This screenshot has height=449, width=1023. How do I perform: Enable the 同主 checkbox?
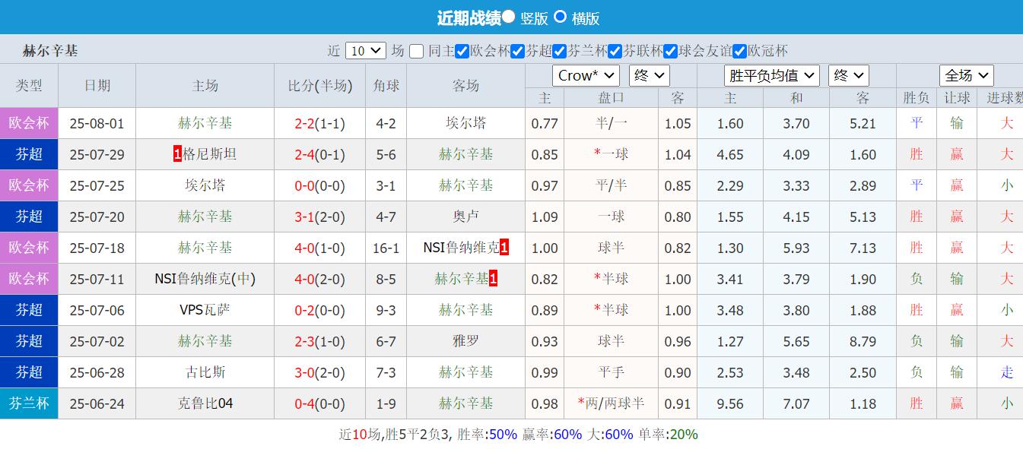click(x=416, y=52)
